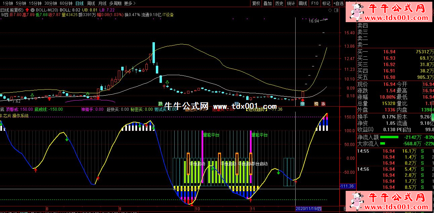Screen dimensions: 434x213
Task: Open F10 company information
Action: click(x=315, y=3)
